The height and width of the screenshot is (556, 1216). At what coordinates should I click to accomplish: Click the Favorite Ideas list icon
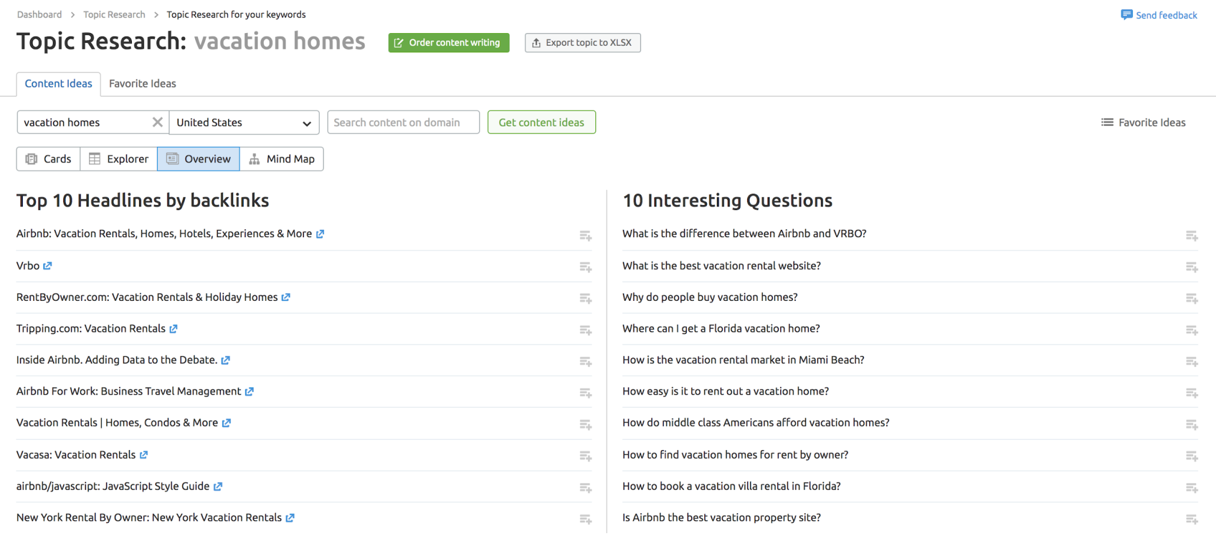1107,122
